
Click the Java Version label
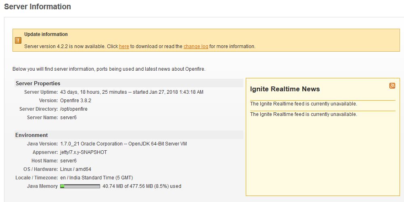click(x=42, y=143)
